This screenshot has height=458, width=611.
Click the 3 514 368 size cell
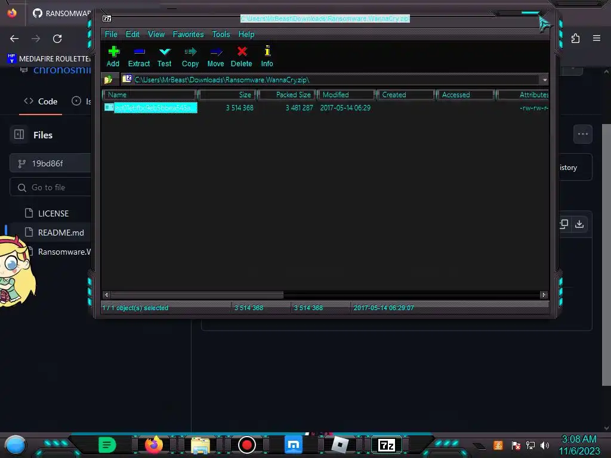[x=240, y=108]
